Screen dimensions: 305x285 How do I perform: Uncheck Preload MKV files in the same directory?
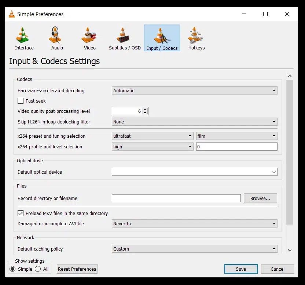pos(21,213)
